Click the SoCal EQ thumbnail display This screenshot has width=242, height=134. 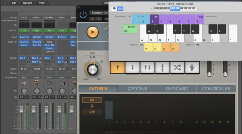[24, 25]
